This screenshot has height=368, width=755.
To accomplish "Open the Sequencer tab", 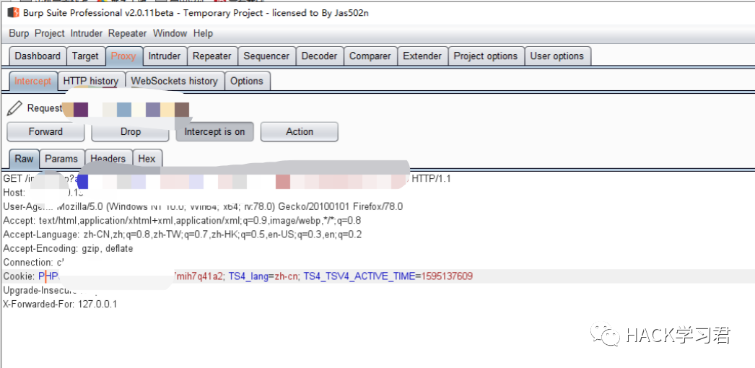I will (266, 56).
